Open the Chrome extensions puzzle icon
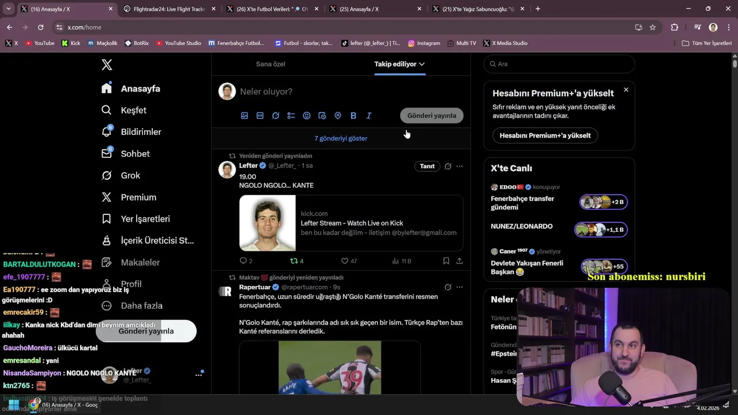Screen dimensions: 738x415 coord(675,27)
